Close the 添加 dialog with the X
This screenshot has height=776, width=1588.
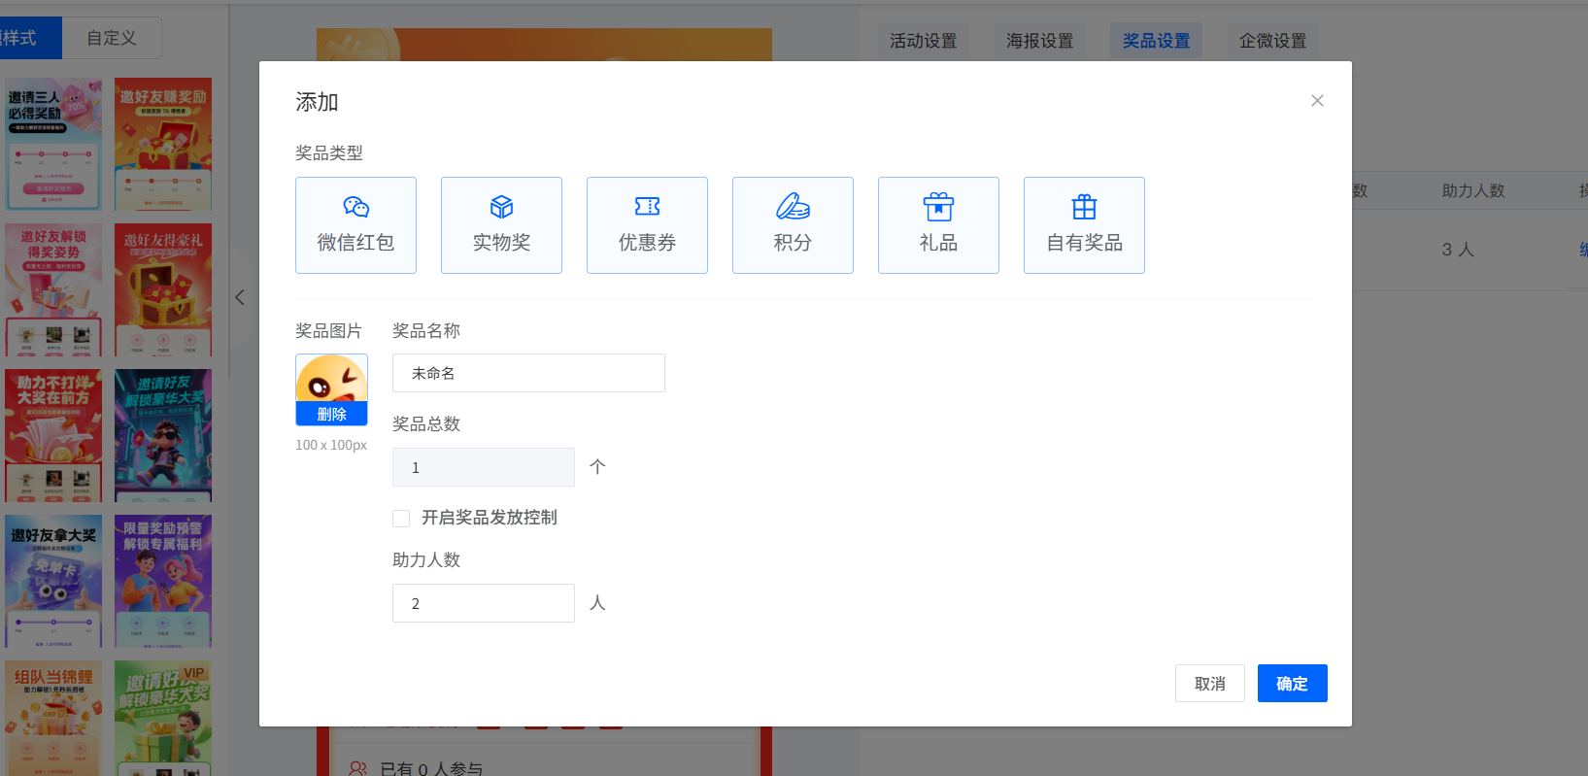click(x=1317, y=101)
